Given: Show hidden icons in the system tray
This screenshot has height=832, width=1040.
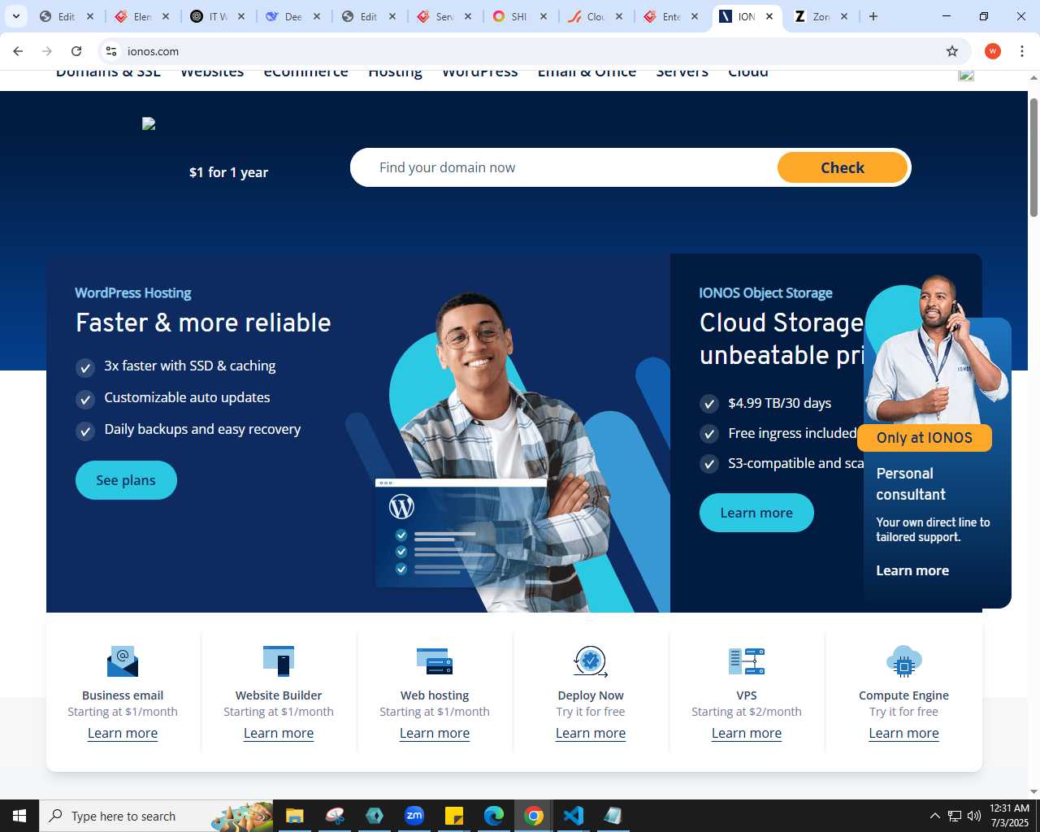Looking at the screenshot, I should [x=935, y=816].
